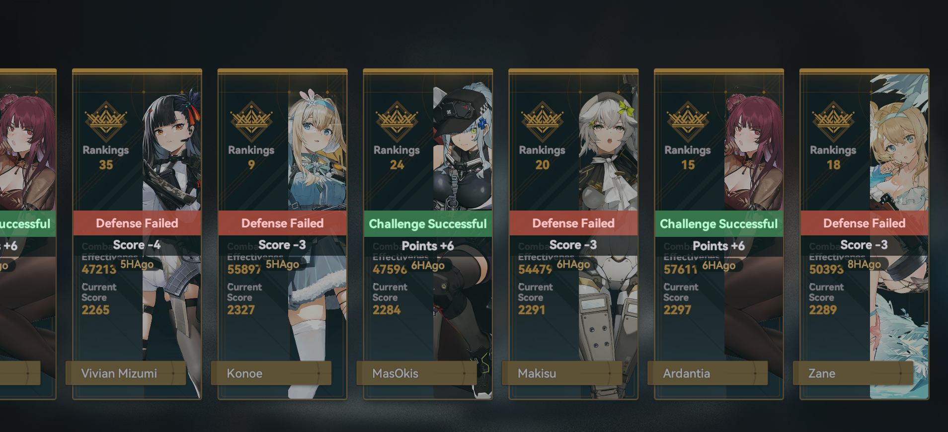Image resolution: width=948 pixels, height=432 pixels.
Task: Click the crown ranking emblem above Rankings 24
Action: (x=397, y=122)
